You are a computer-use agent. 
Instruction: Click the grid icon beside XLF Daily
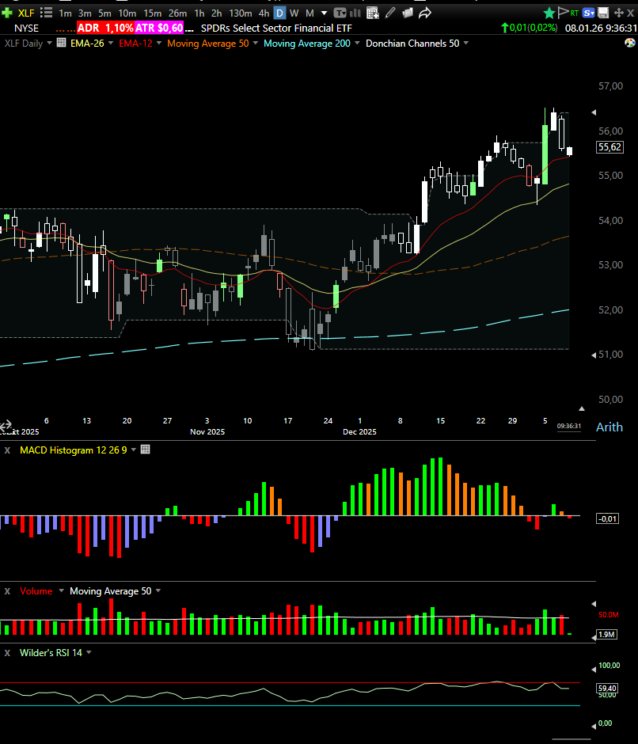click(x=61, y=43)
